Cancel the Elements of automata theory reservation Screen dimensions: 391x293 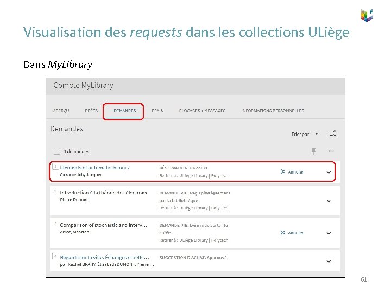point(292,171)
